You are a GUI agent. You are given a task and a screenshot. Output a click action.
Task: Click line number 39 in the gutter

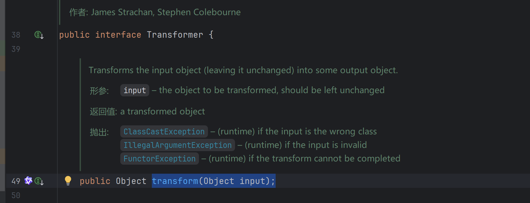pos(16,49)
